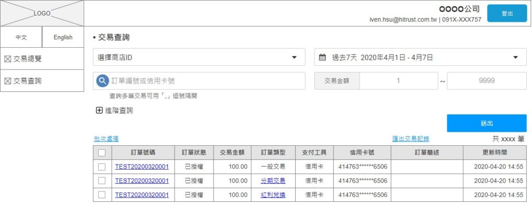Click the icon beside 交易總覽
The width and height of the screenshot is (532, 208).
click(8, 59)
